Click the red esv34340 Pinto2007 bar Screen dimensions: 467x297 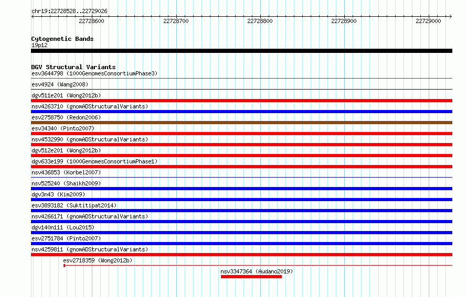point(241,134)
